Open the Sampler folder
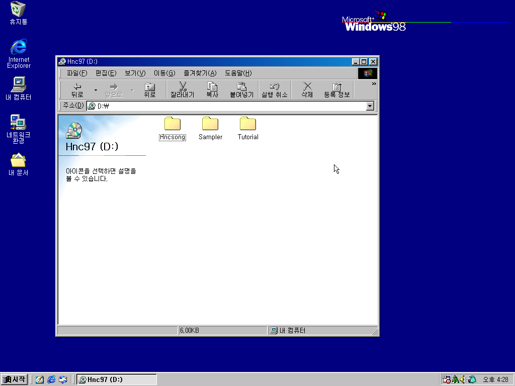 [x=210, y=129]
